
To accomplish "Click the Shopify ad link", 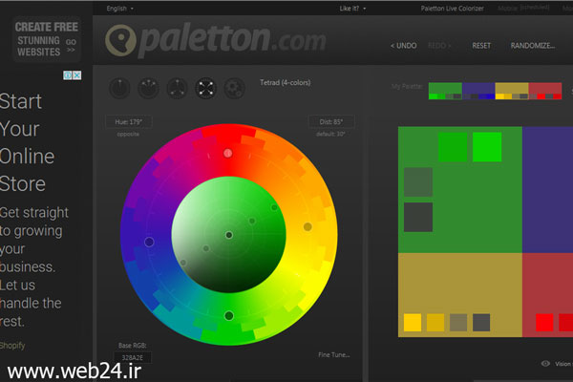I will [x=12, y=346].
